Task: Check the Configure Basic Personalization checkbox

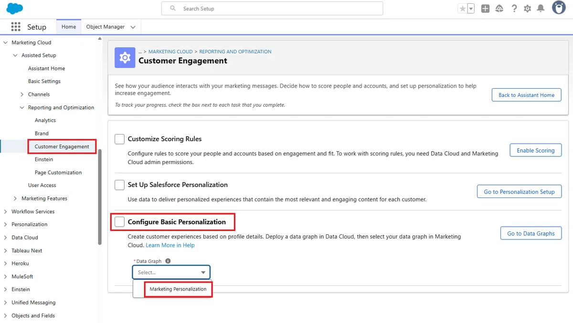Action: pyautogui.click(x=119, y=222)
